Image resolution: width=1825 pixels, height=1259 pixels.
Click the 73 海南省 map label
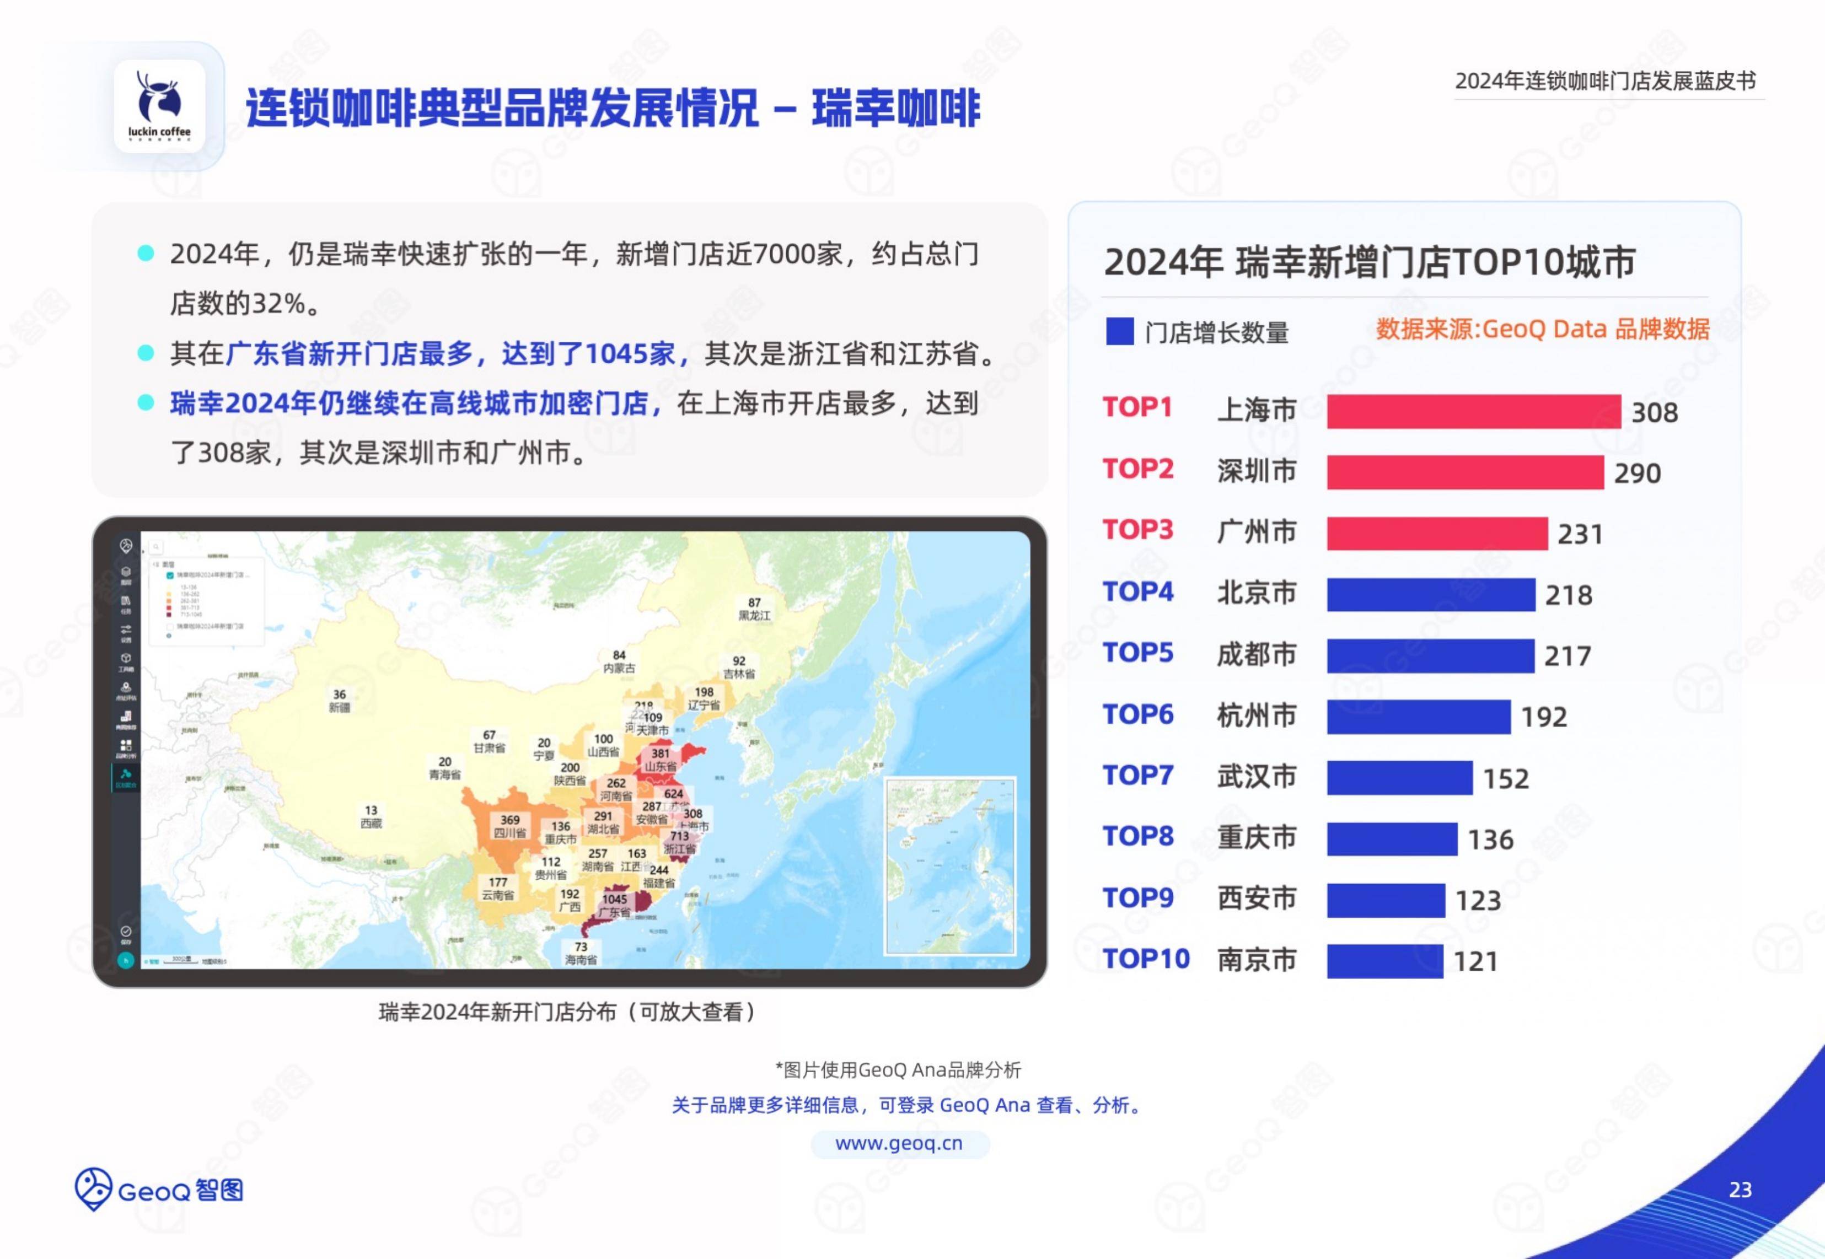pyautogui.click(x=582, y=953)
